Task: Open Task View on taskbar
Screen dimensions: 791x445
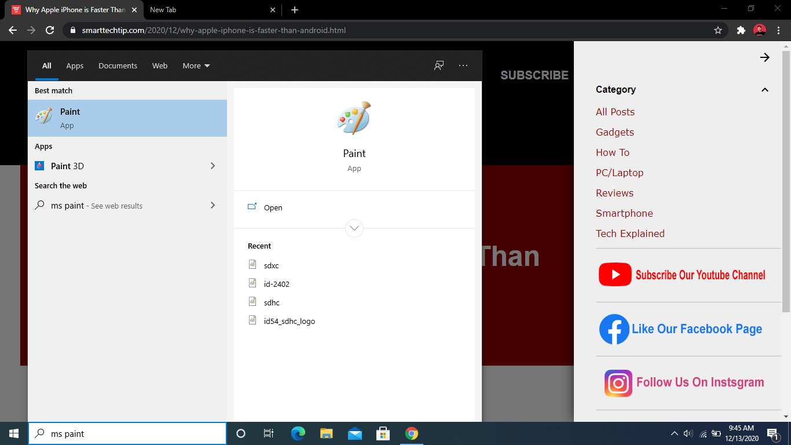Action: tap(269, 433)
